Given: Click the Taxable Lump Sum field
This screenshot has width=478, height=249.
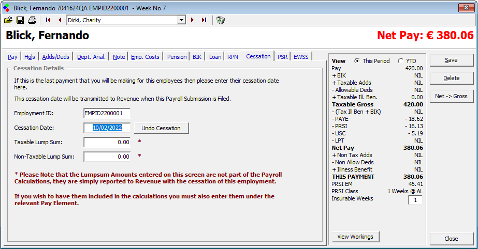Looking at the screenshot, I should tap(107, 142).
